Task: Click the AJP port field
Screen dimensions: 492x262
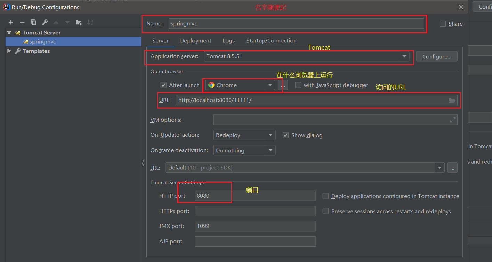Action: 255,241
